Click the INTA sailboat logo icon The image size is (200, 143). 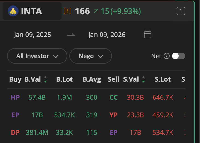(13, 11)
